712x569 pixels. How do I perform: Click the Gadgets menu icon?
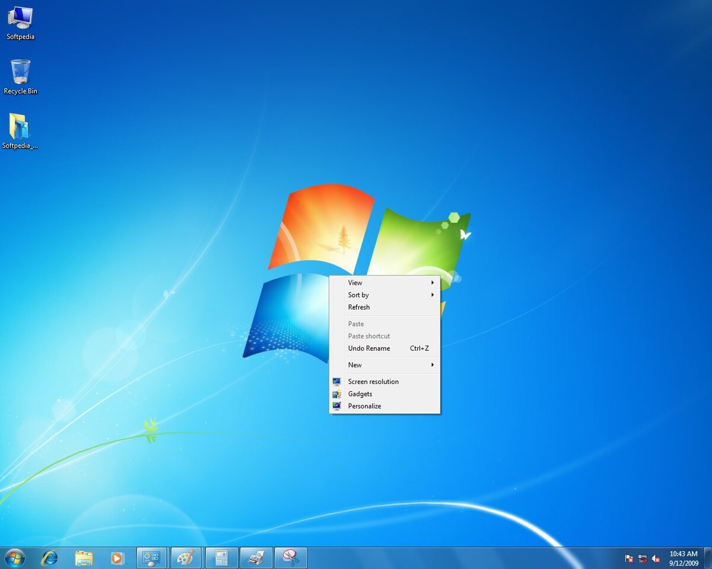(337, 394)
